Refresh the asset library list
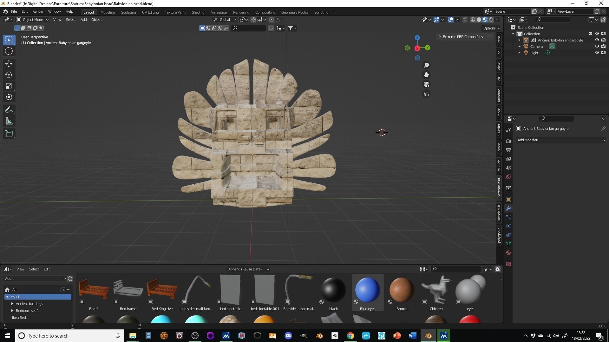This screenshot has width=609, height=342. (70, 279)
